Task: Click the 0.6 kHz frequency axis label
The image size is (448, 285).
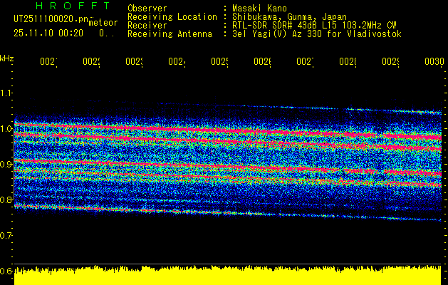Action: pyautogui.click(x=6, y=271)
